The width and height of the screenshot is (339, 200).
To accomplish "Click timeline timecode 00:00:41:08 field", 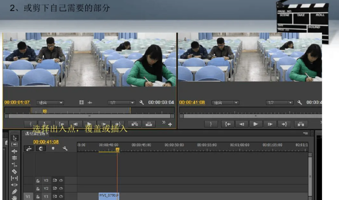I will [x=46, y=142].
